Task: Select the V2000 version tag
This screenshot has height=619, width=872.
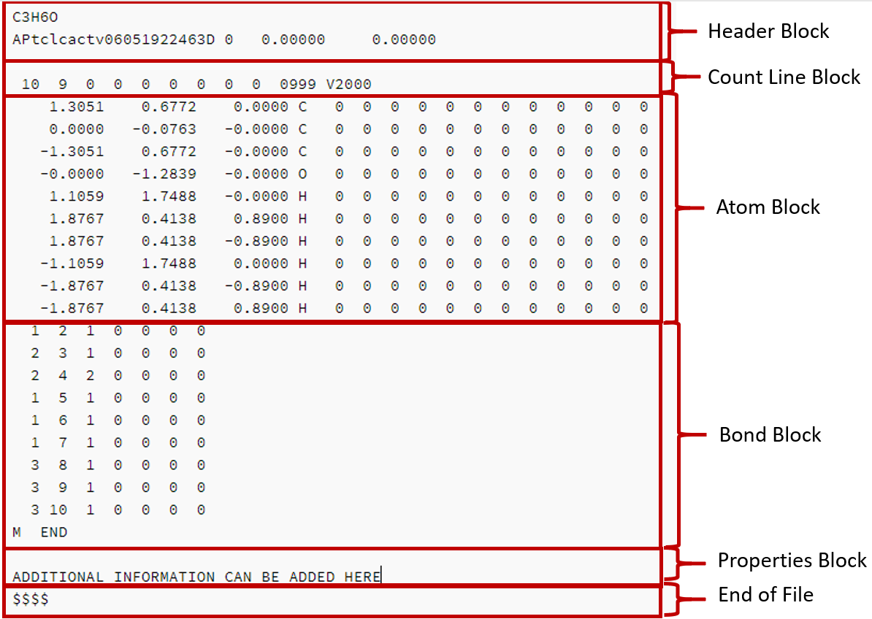Action: (348, 85)
